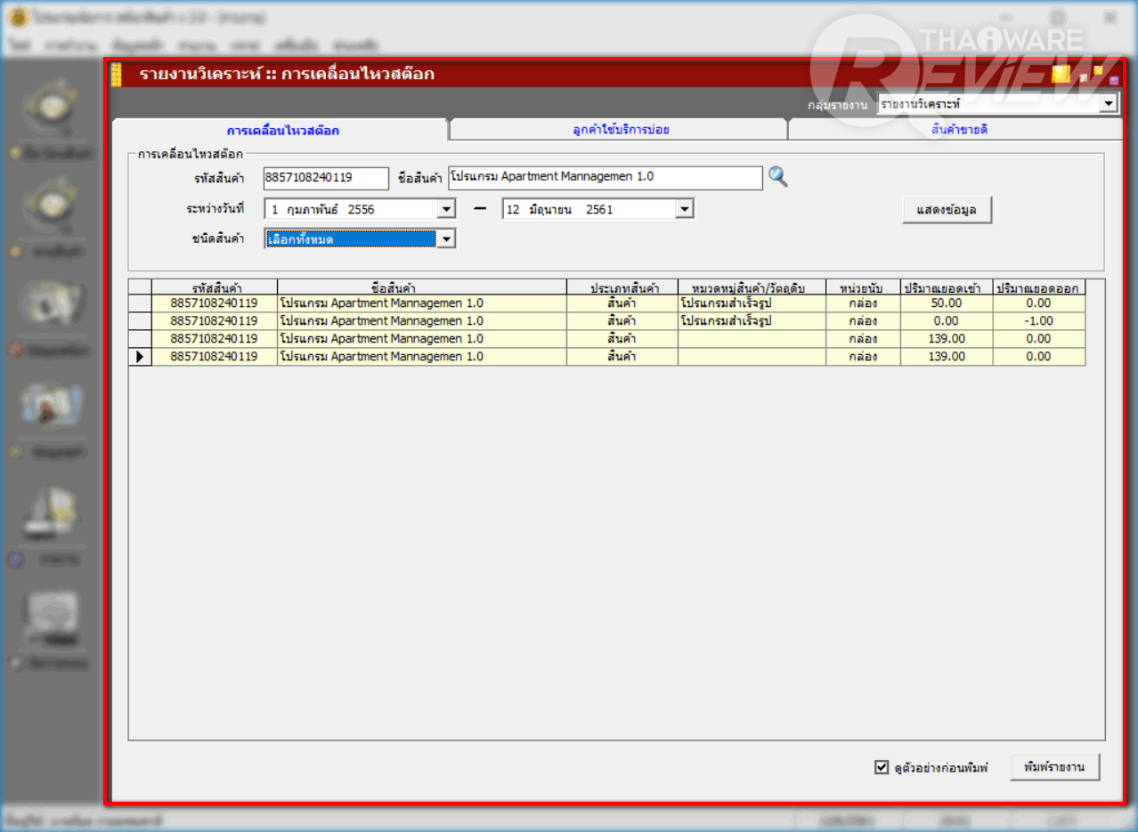Select year 2561 in end date
The image size is (1138, 832).
599,210
